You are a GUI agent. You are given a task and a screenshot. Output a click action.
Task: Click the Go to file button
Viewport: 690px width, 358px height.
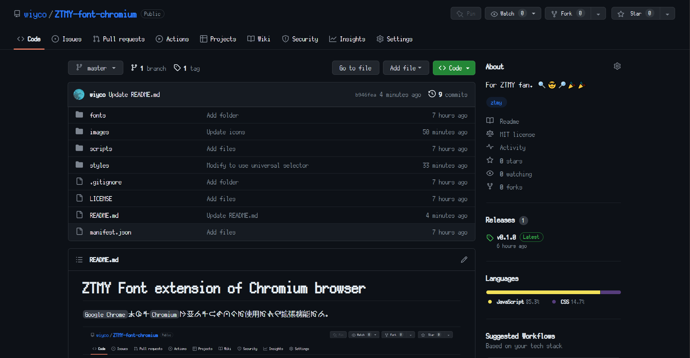point(355,68)
